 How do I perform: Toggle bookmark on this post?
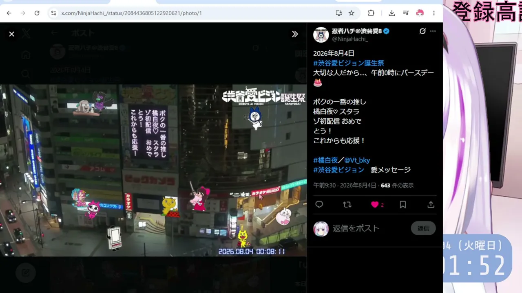(x=403, y=205)
